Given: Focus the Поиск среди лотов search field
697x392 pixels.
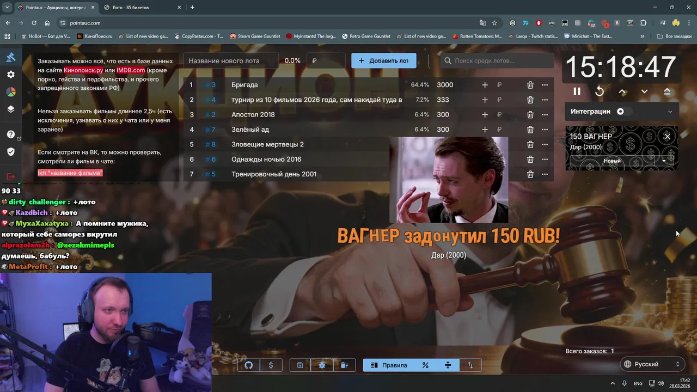Looking at the screenshot, I should [x=496, y=61].
